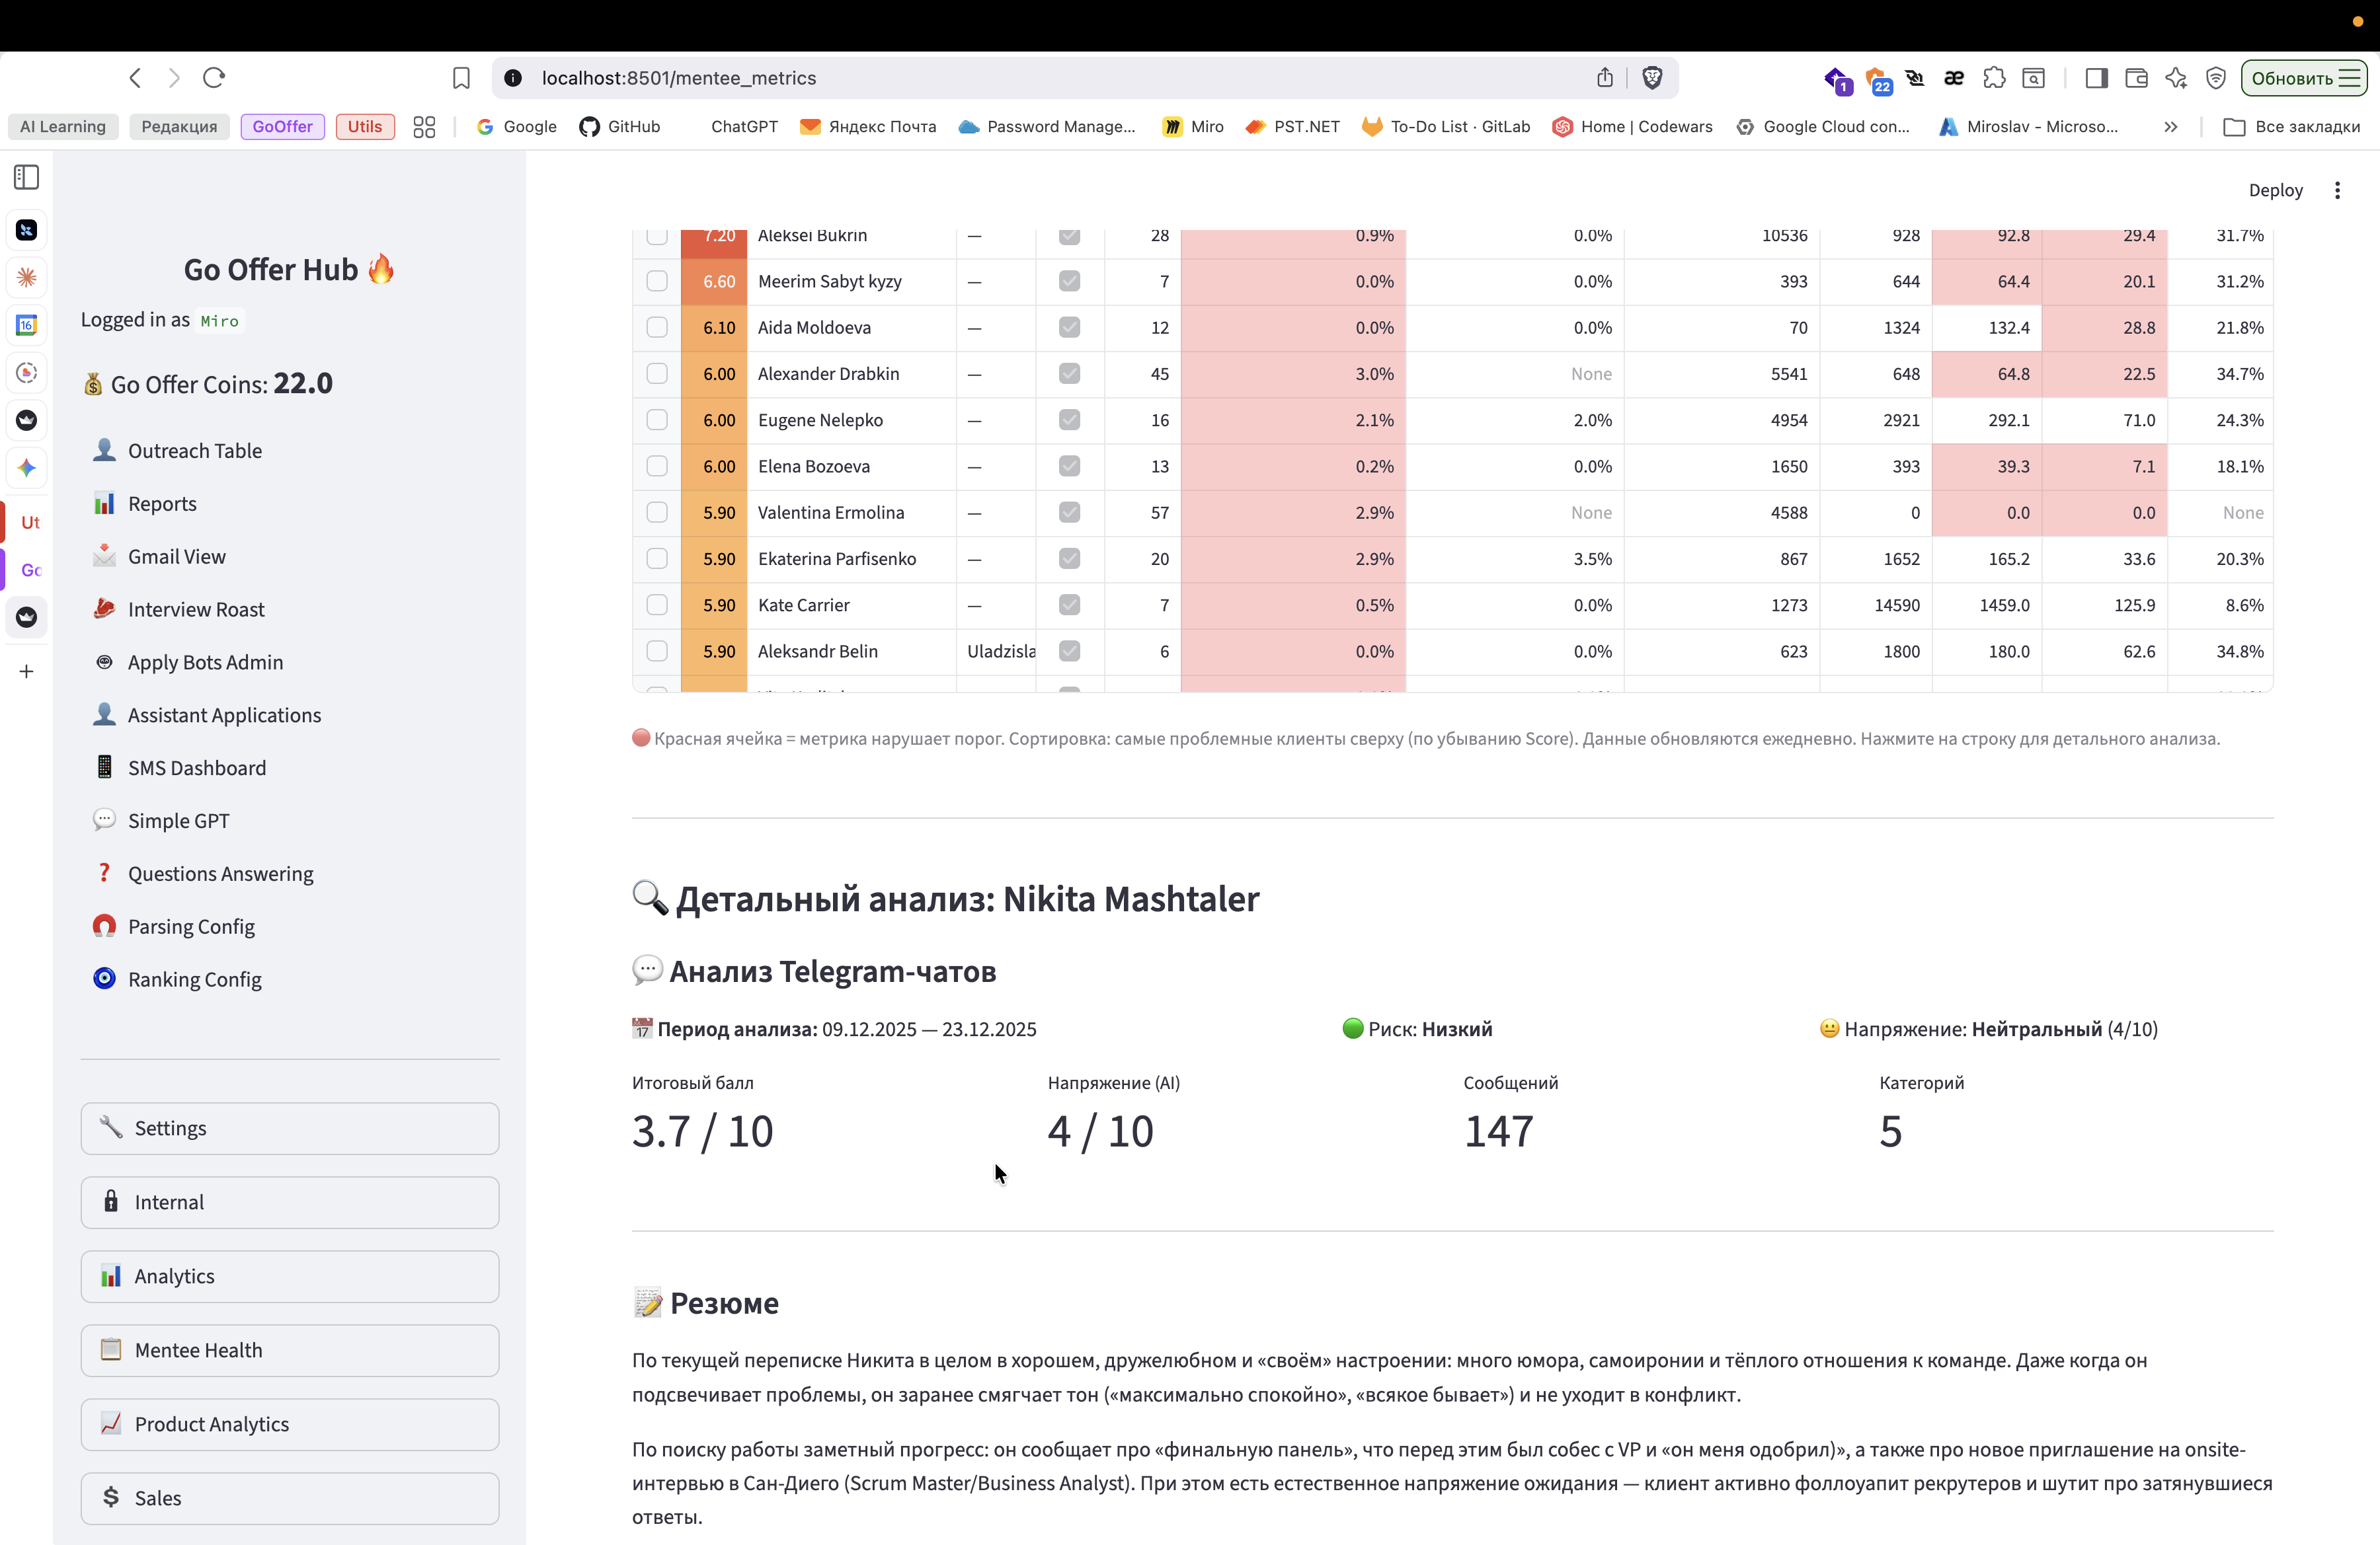Click the 6.60 score colored cell
This screenshot has width=2380, height=1545.
(x=715, y=282)
